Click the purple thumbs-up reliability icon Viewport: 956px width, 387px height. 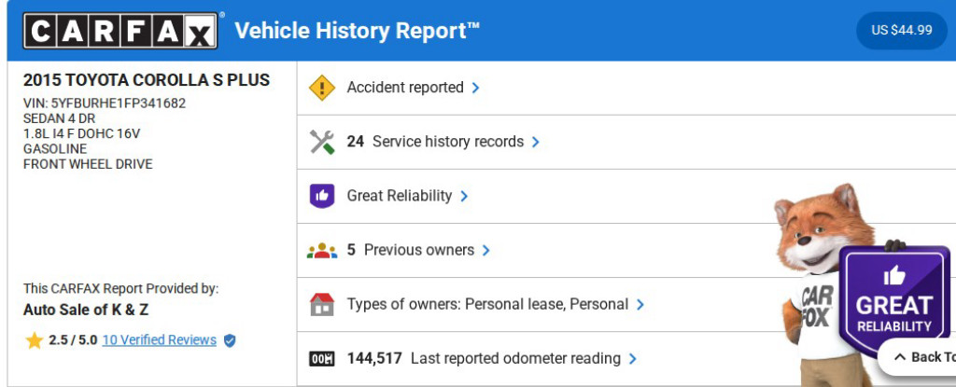(322, 196)
